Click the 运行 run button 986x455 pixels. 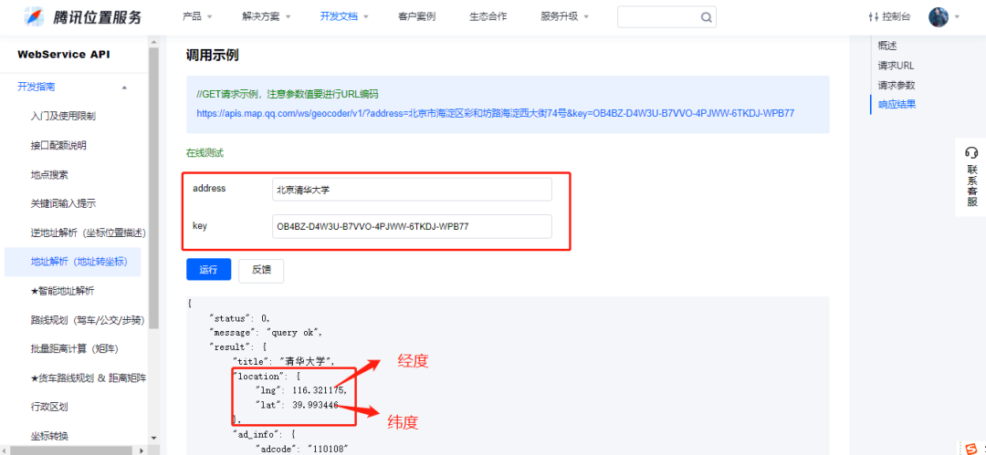pos(209,270)
